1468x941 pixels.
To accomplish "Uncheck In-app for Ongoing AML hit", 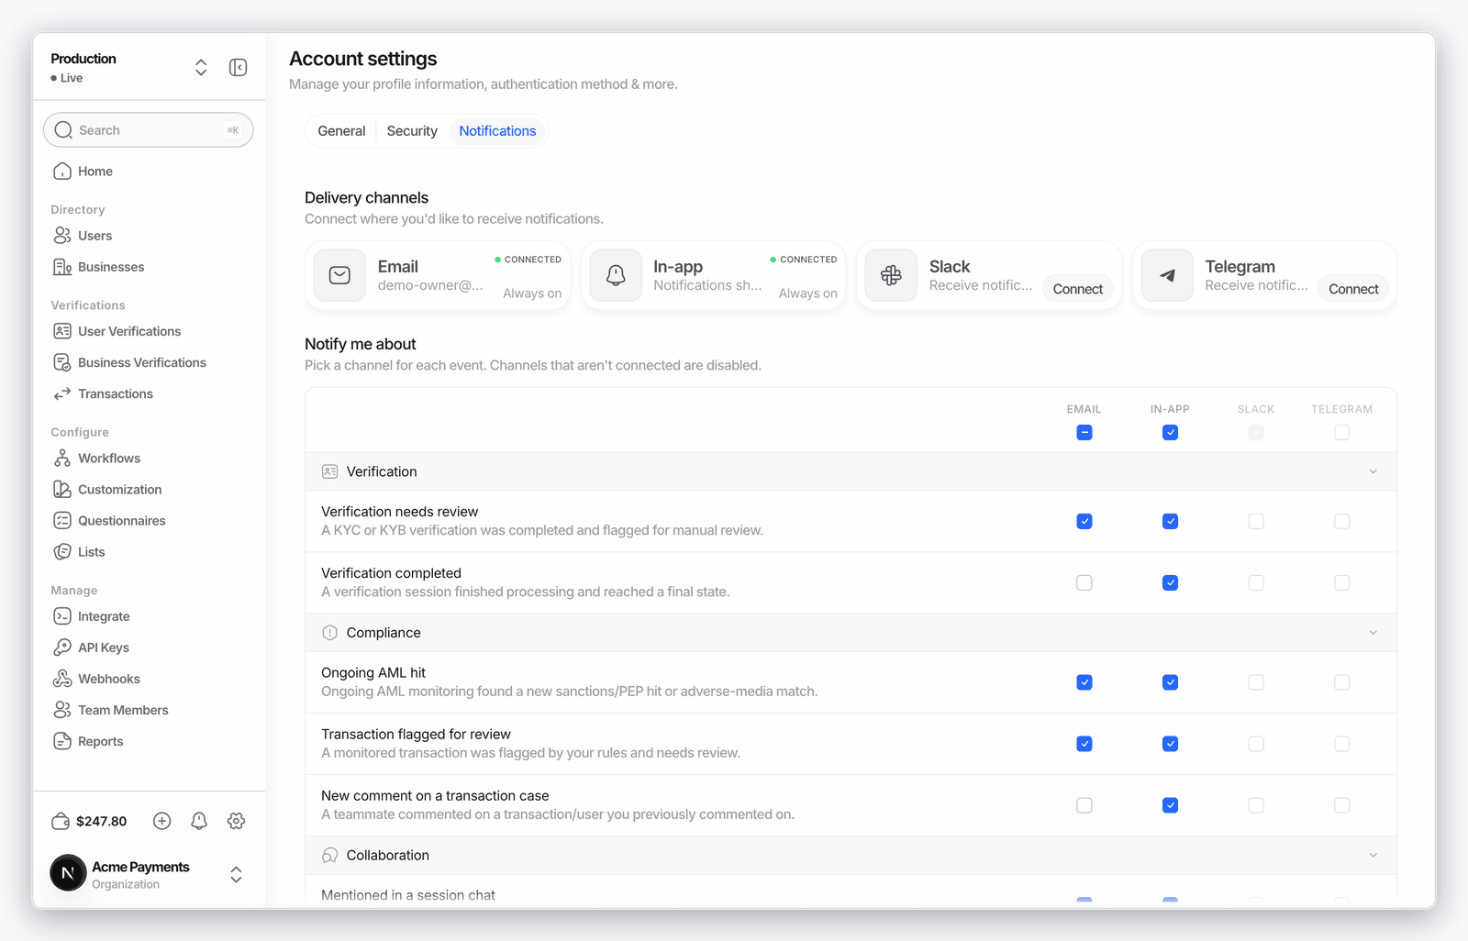I will coord(1170,682).
